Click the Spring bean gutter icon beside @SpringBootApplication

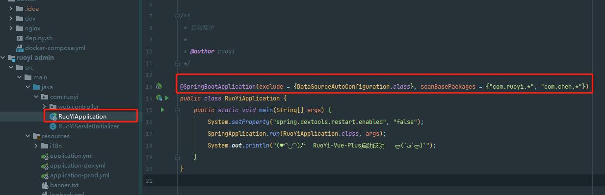pos(158,87)
